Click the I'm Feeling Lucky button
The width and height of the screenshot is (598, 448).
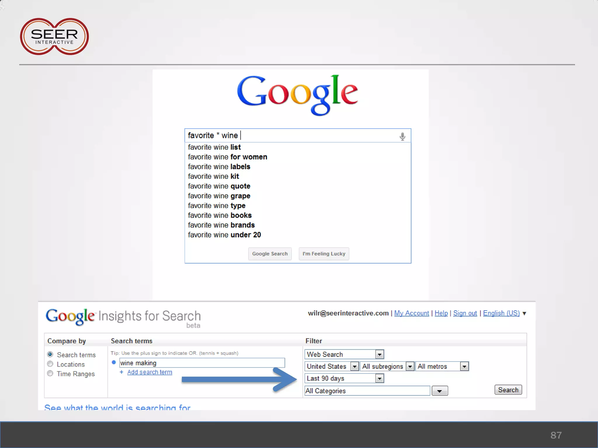[324, 254]
